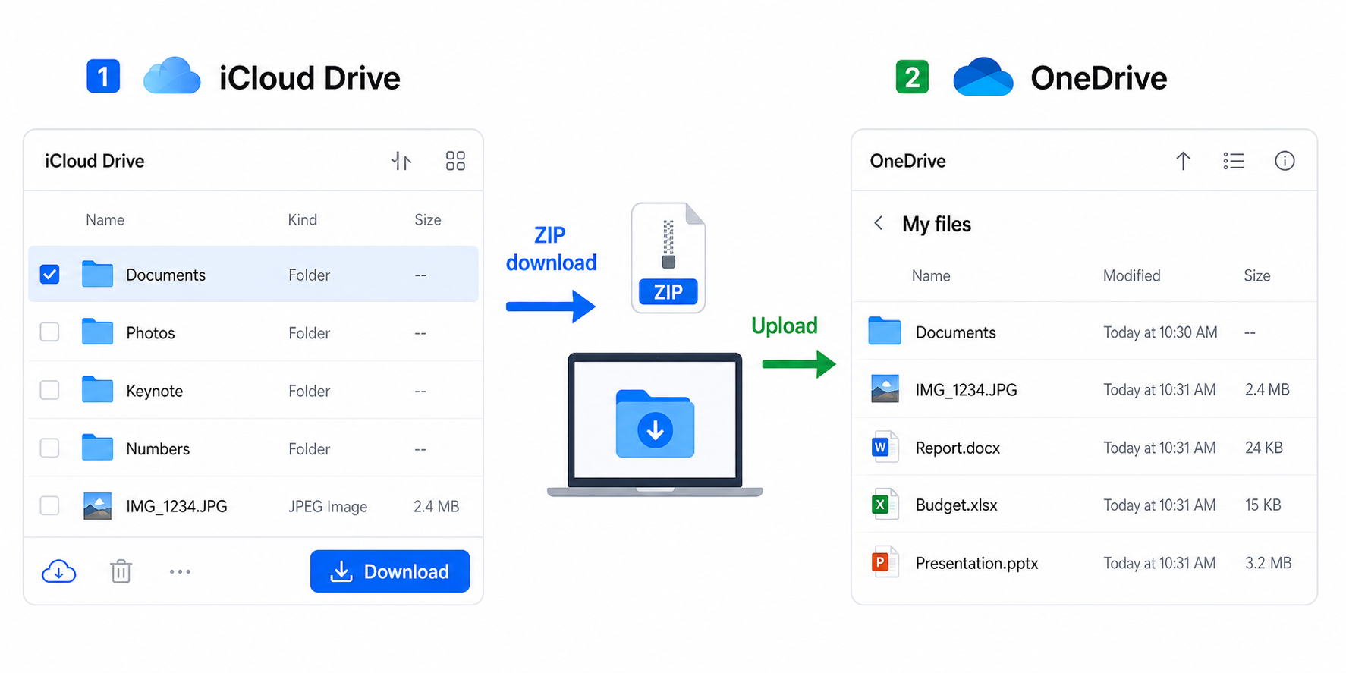Click the iCloud cloud logo at top
The image size is (1346, 673).
pos(172,75)
